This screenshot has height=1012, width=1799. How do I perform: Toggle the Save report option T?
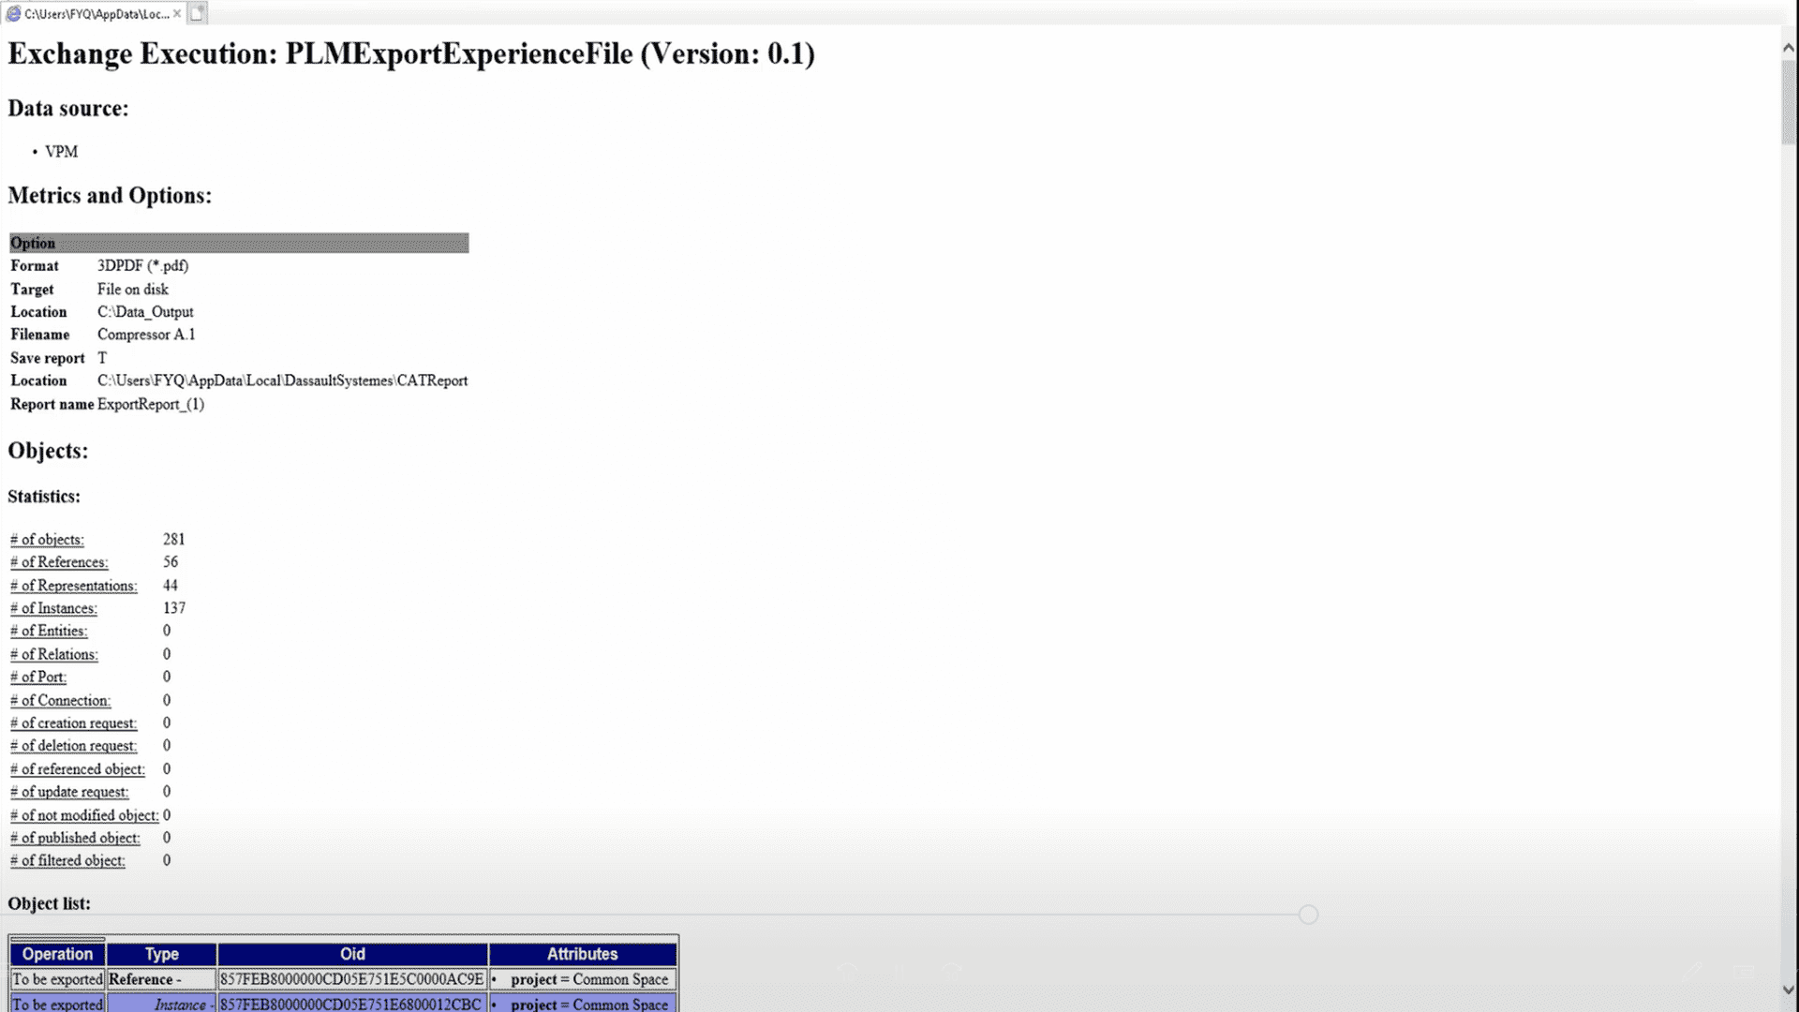[101, 357]
